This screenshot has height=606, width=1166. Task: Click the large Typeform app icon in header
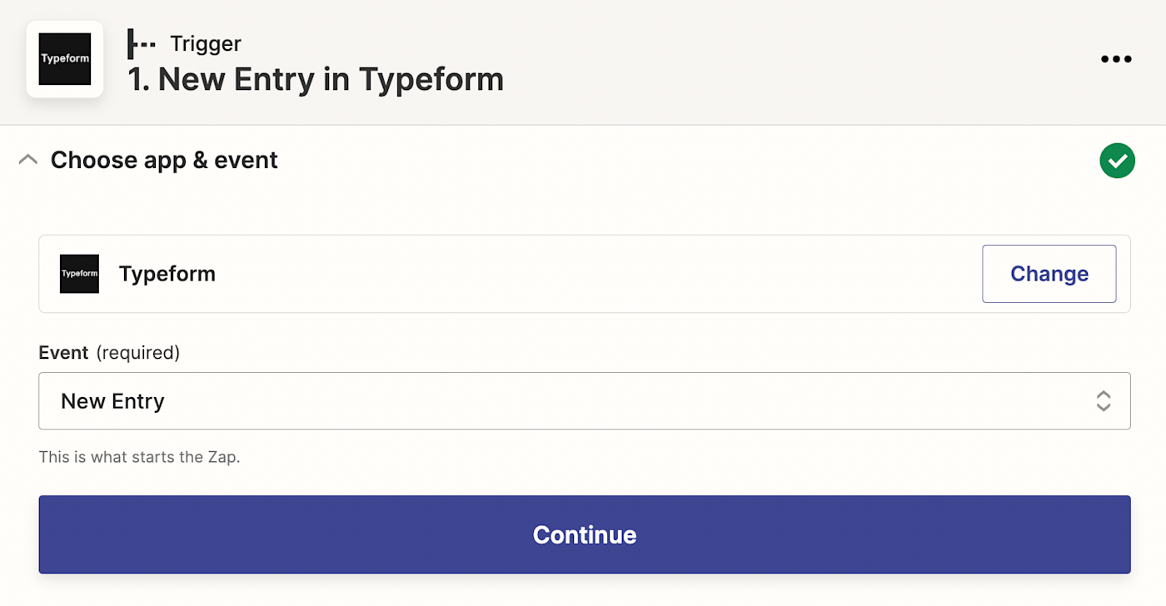pyautogui.click(x=65, y=59)
